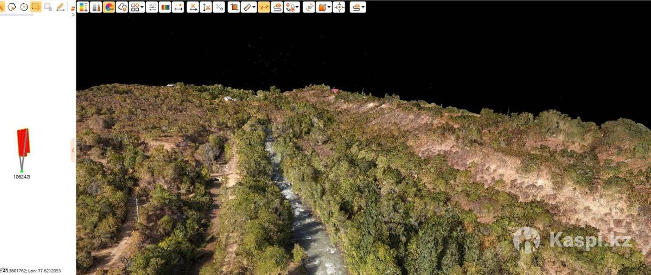This screenshot has width=651, height=275.
Task: Switch to 3D rotation view
Action: click(309, 7)
